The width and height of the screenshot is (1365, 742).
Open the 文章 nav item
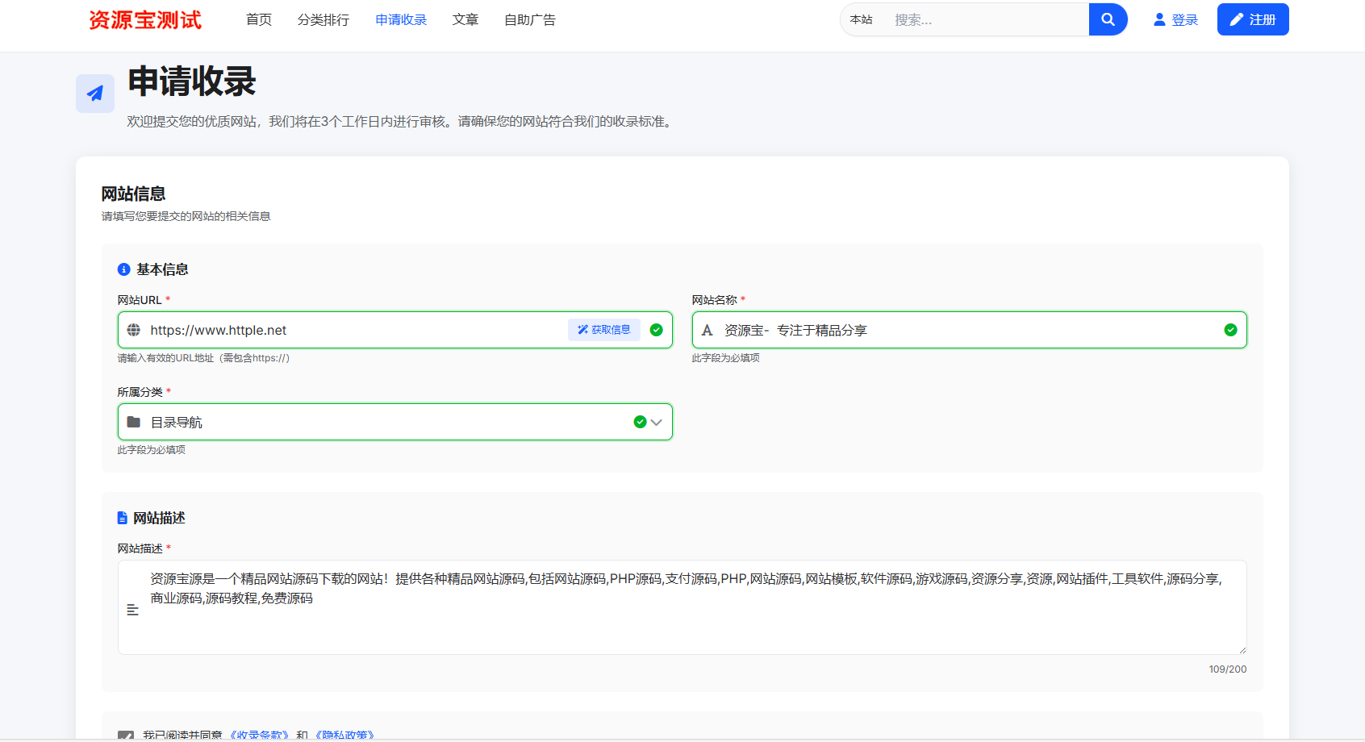pyautogui.click(x=465, y=19)
